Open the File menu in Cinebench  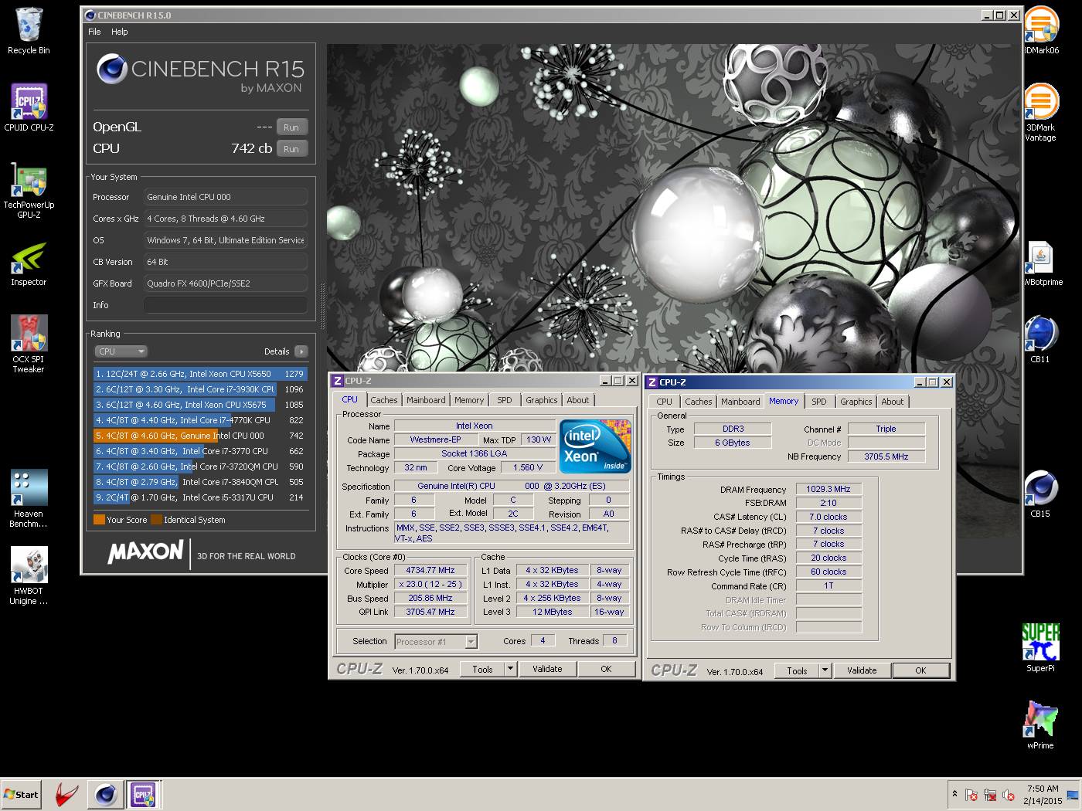[x=94, y=32]
